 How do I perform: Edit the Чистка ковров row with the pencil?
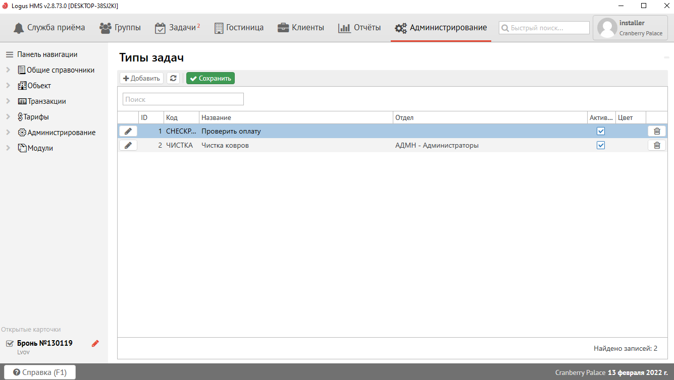pyautogui.click(x=128, y=145)
